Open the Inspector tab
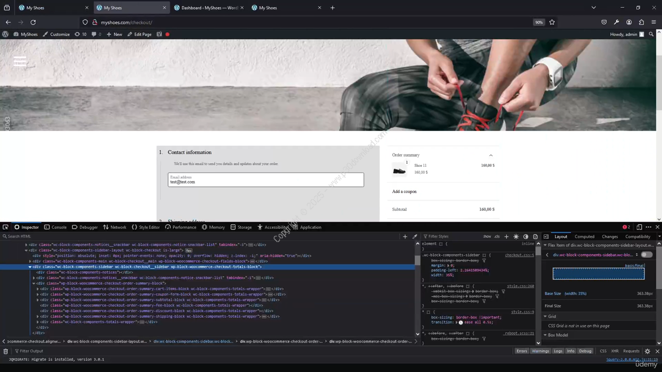This screenshot has width=662, height=372. [26, 227]
